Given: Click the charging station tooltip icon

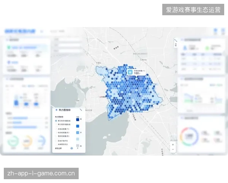Looking at the screenshot, I should 130,72.
